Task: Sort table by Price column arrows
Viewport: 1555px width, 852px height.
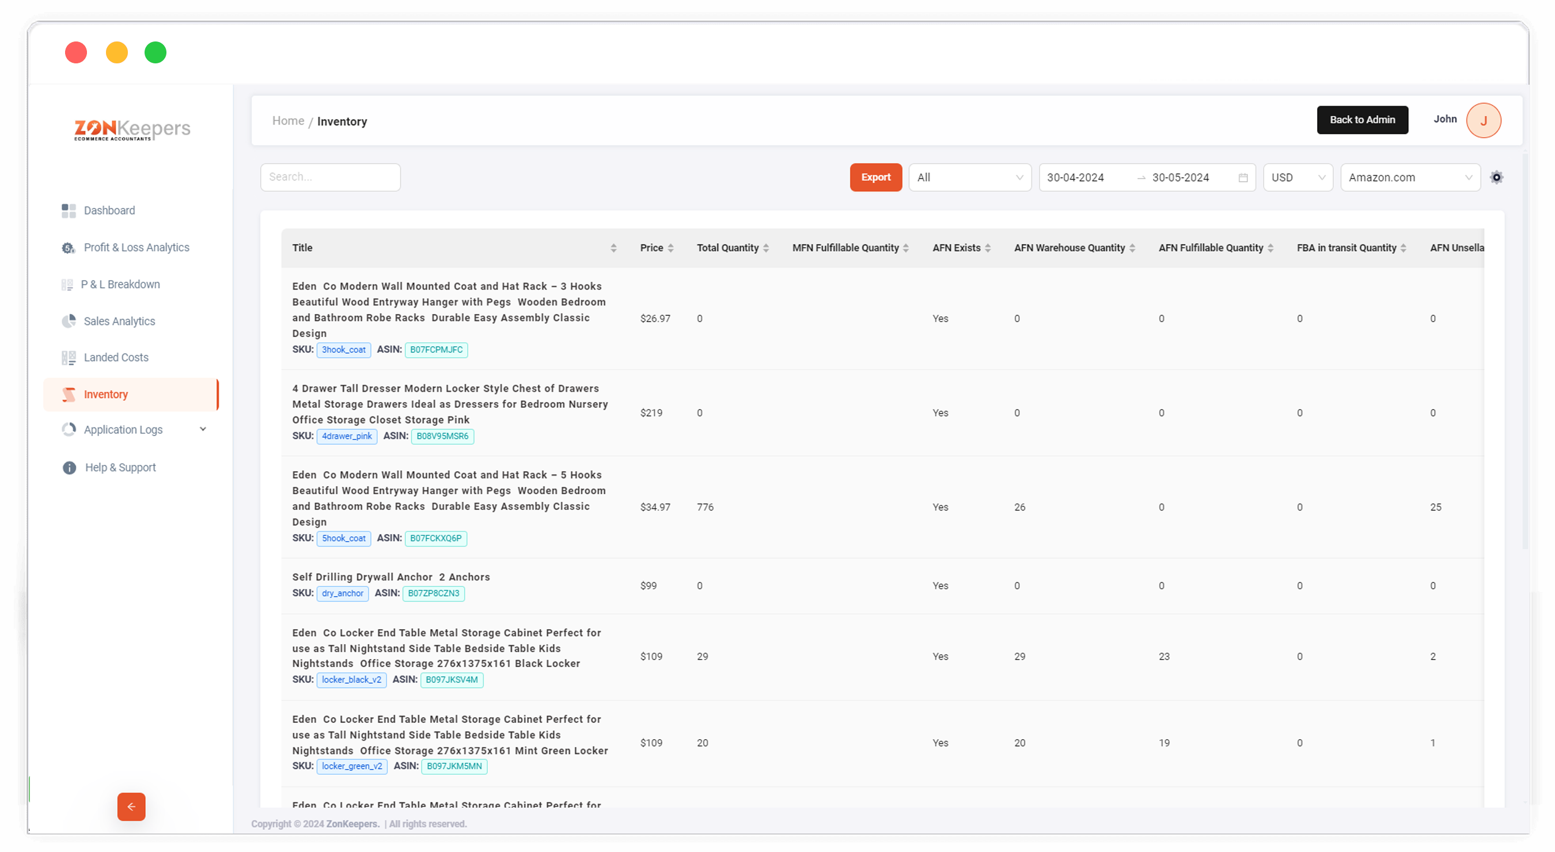Action: point(670,248)
